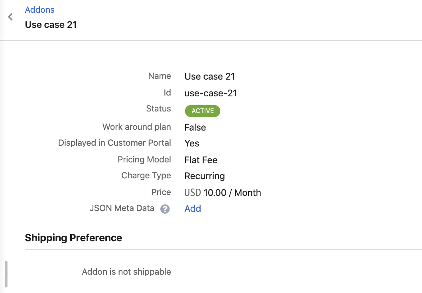Screen dimensions: 422x293
Task: Click the Flat Fee pricing model value
Action: [201, 160]
